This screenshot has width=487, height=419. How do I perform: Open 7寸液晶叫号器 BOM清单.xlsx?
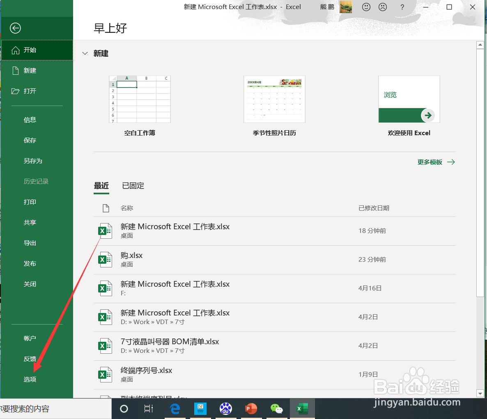(x=274, y=346)
